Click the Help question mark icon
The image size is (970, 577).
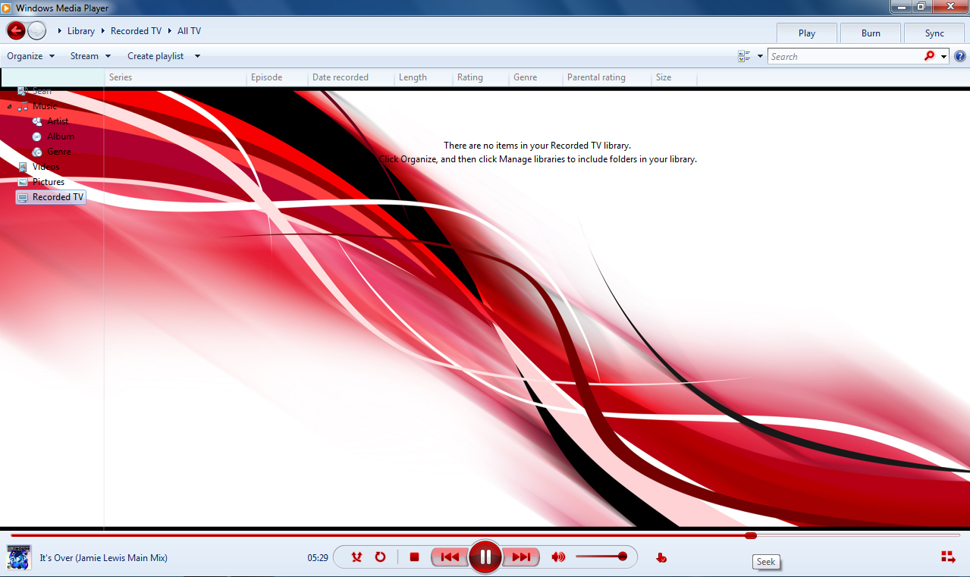click(x=959, y=55)
